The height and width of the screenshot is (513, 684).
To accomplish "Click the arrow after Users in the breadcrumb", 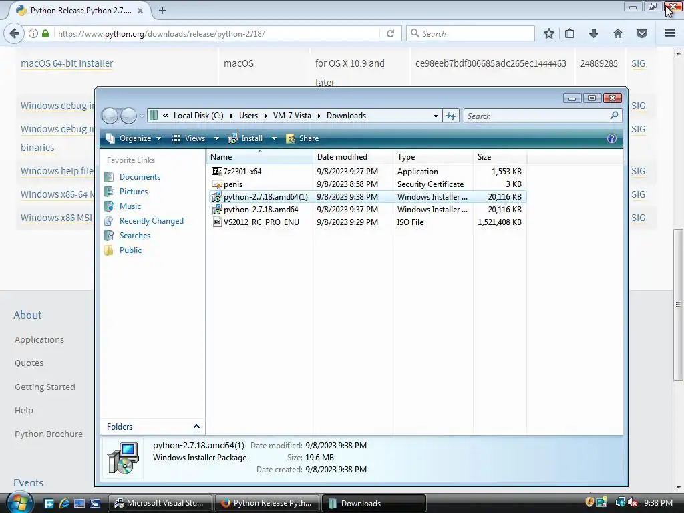I will pos(265,116).
